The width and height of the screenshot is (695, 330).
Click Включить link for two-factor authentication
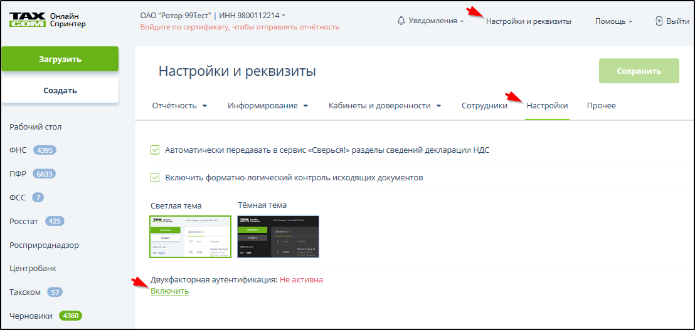tap(169, 291)
